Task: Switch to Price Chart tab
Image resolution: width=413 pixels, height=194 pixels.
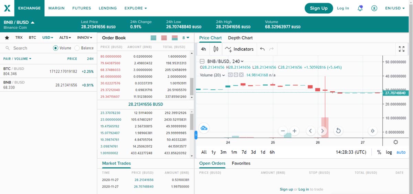Action: click(x=210, y=38)
